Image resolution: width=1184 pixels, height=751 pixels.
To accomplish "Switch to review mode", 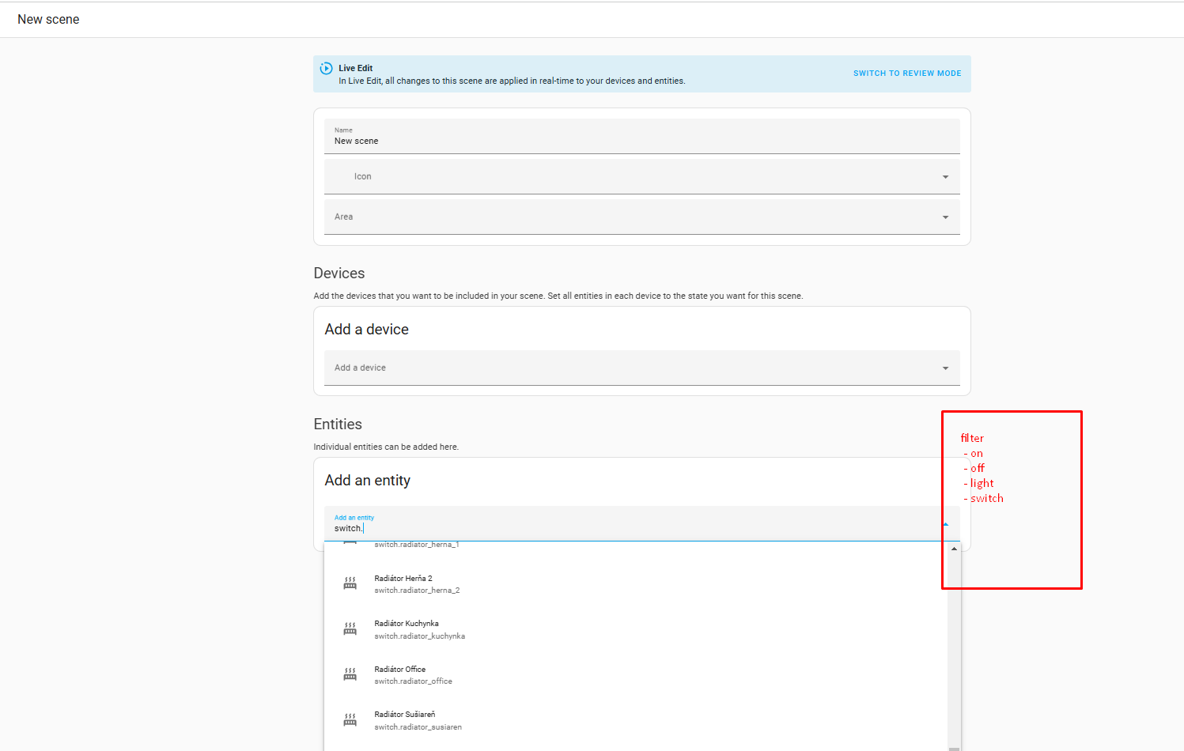I will pyautogui.click(x=907, y=74).
